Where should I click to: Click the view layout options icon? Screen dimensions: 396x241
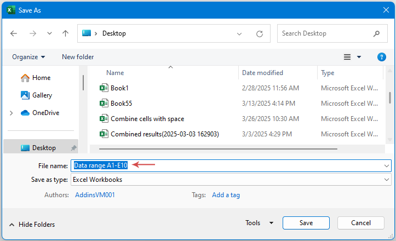pos(347,57)
